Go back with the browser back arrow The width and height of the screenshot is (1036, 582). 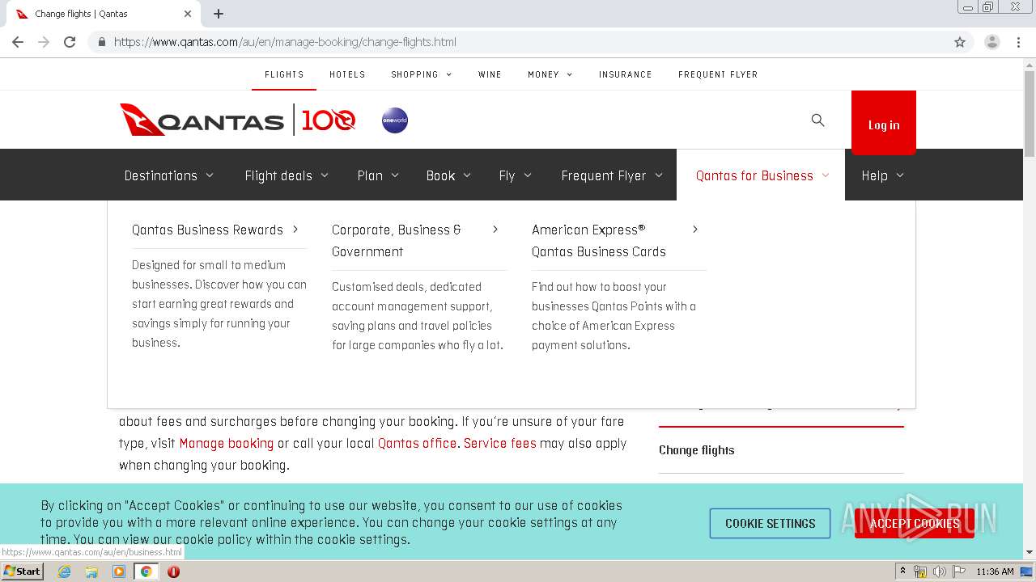pos(18,42)
